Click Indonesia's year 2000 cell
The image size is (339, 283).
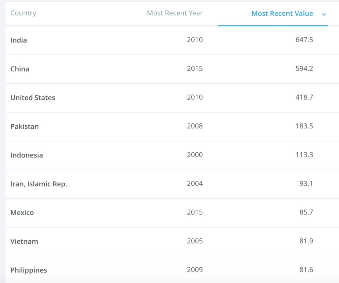(195, 155)
